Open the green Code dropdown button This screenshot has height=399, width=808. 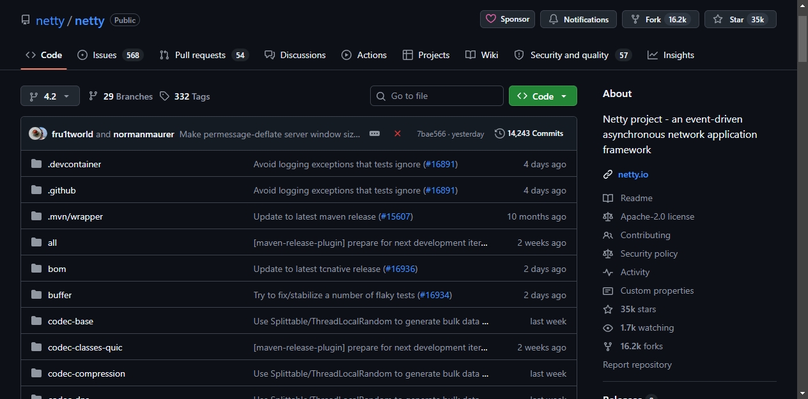[x=543, y=96]
